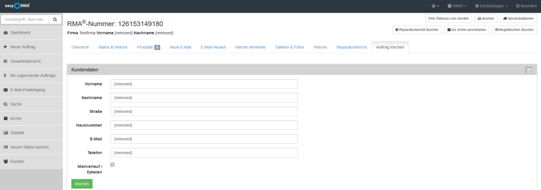Click the contact card icon in Kundendaten header
The height and width of the screenshot is (190, 541).
tap(529, 70)
